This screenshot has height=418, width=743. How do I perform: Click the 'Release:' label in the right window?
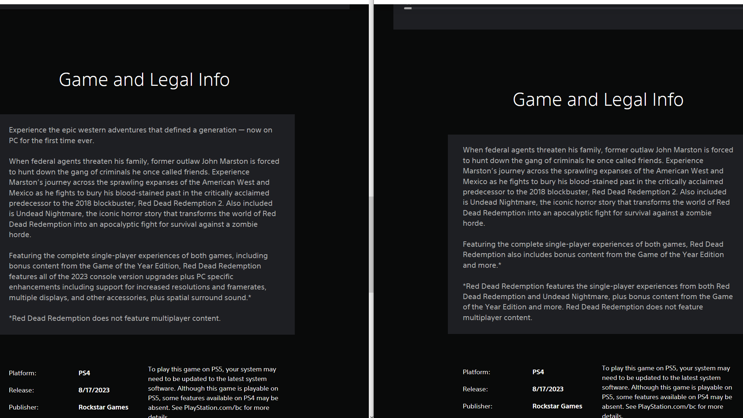pos(475,389)
